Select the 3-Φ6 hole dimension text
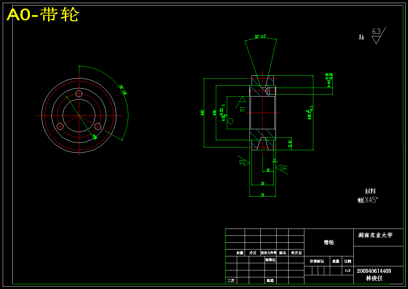Image resolution: width=408 pixels, height=289 pixels. click(329, 80)
